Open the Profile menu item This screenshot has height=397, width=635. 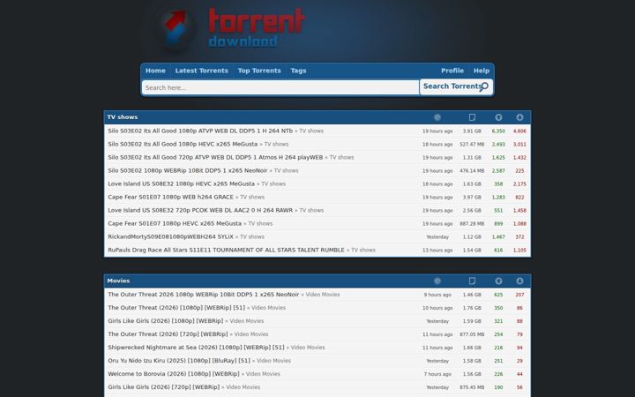[452, 71]
